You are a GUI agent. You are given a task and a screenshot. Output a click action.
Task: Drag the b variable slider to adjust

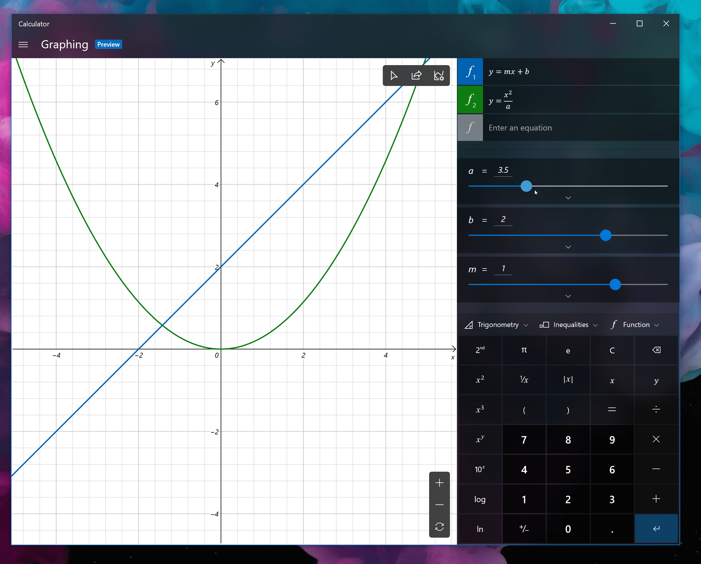point(605,235)
